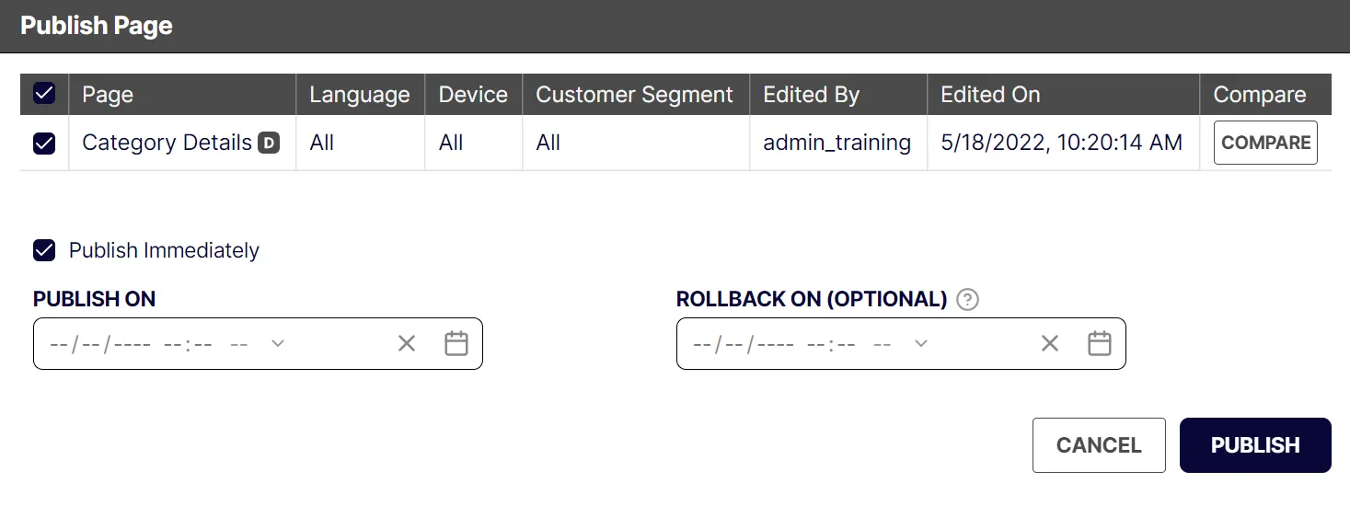
Task: Expand the Publish On AM/PM dropdown arrow
Action: point(278,343)
